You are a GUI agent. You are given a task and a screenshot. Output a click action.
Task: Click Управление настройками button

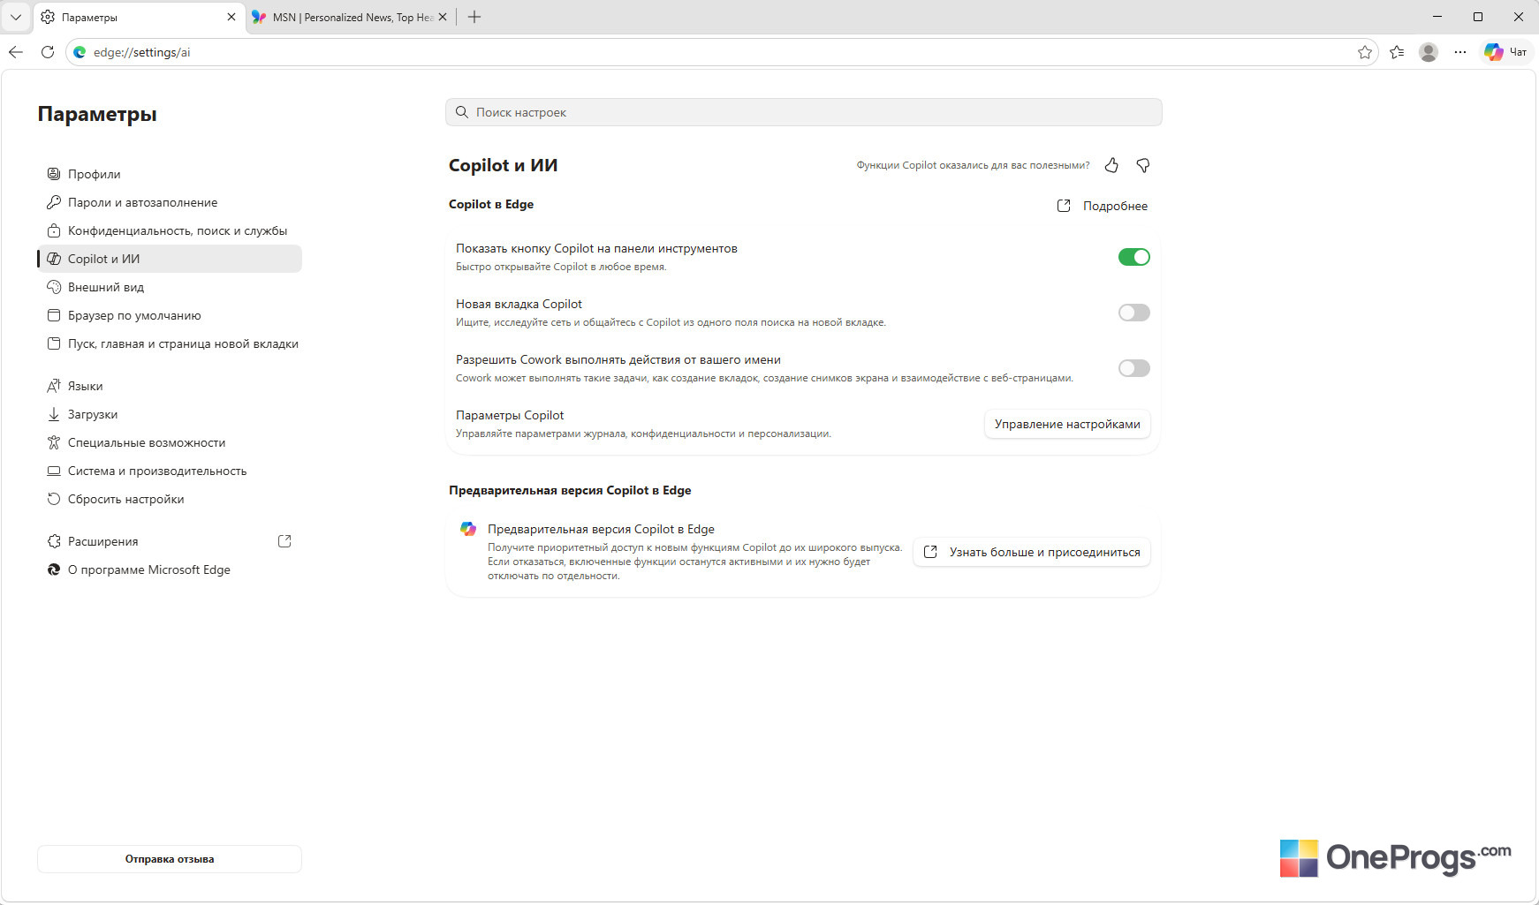click(1067, 424)
